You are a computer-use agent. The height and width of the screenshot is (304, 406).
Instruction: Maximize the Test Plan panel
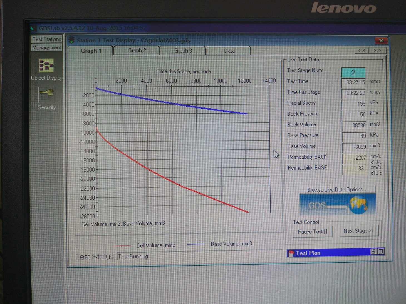381,252
